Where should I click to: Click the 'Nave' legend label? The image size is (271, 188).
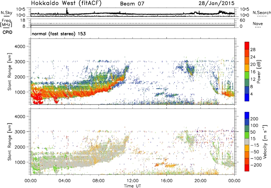(x=258, y=24)
